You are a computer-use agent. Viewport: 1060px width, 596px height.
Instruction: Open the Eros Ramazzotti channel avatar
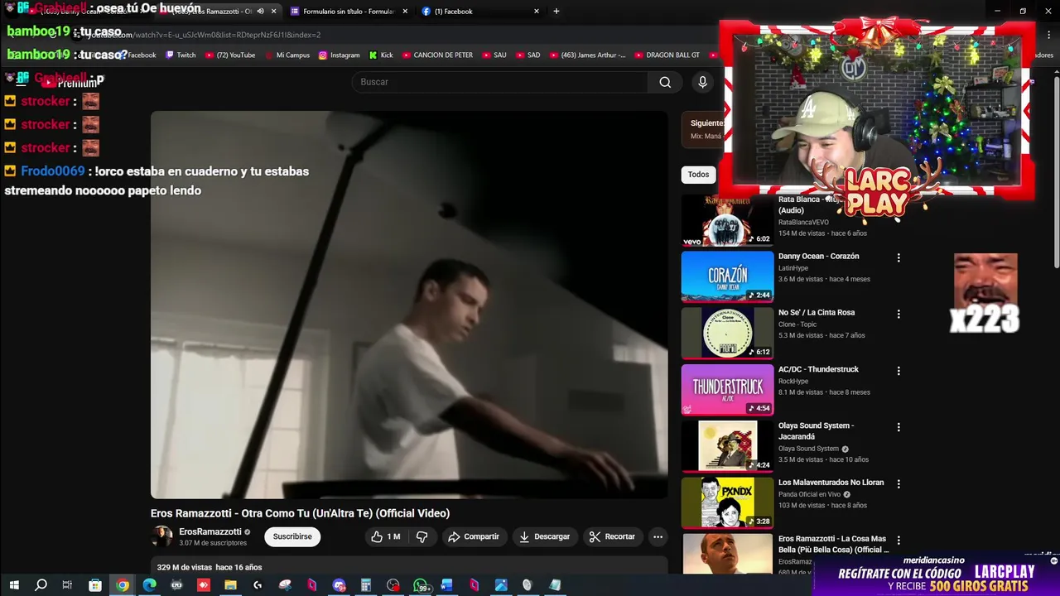click(x=161, y=536)
